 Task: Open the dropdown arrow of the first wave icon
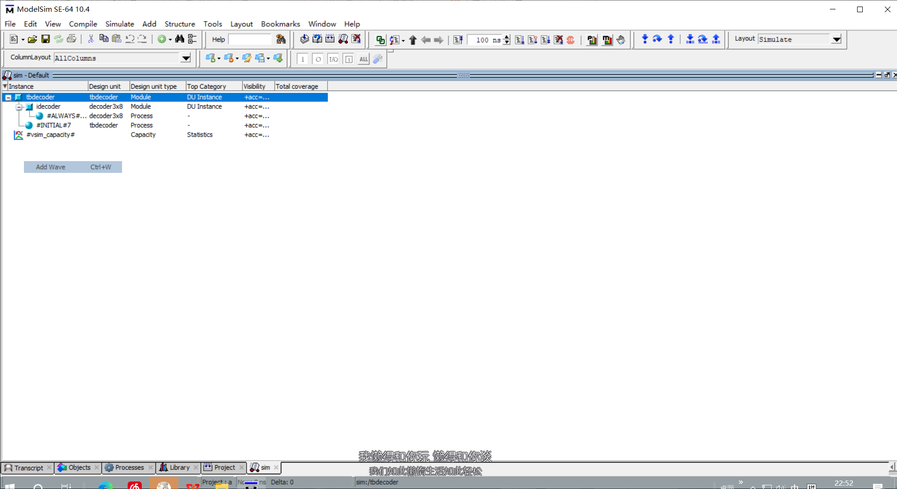(219, 59)
